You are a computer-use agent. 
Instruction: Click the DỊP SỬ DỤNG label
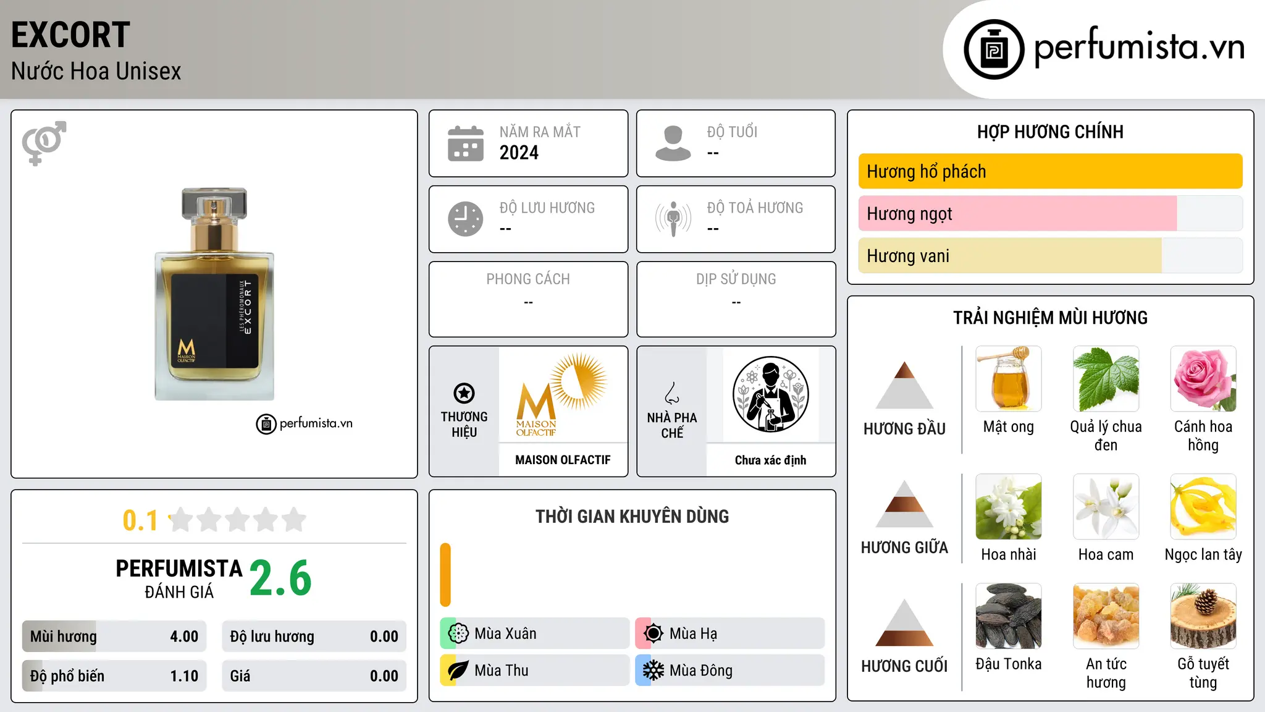[736, 279]
